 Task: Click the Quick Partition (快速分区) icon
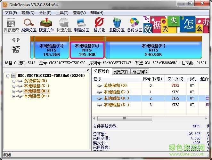pos(64,25)
